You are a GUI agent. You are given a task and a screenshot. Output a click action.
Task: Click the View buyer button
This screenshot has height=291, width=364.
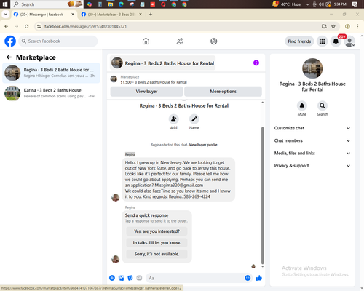pos(146,92)
